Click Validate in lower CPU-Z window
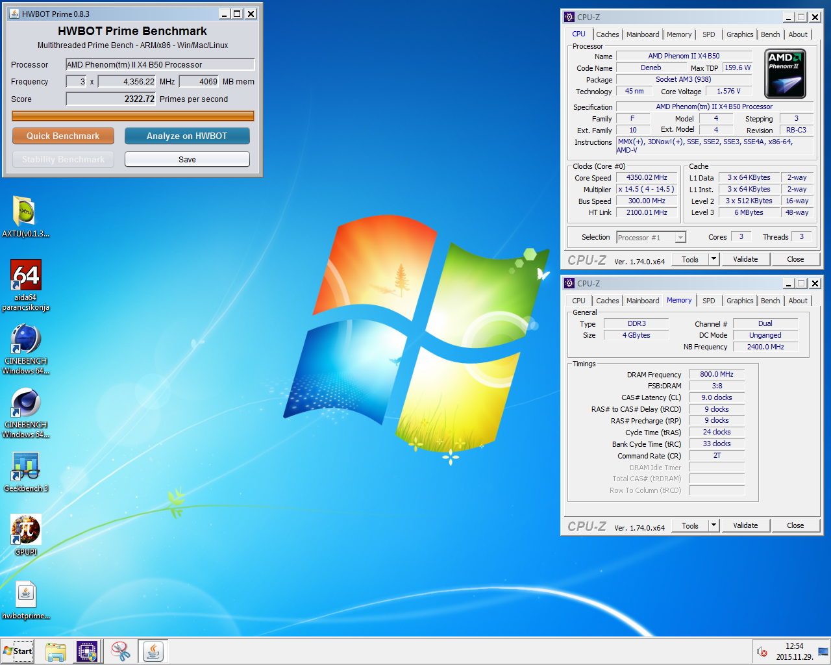 745,525
